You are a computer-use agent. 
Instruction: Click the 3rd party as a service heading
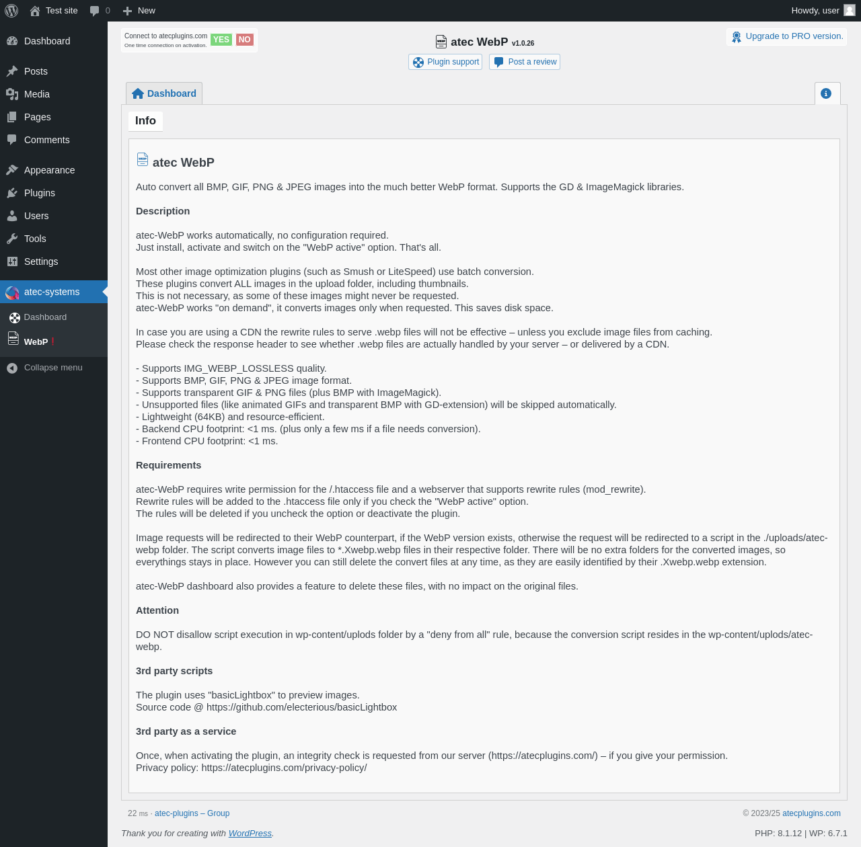pos(186,731)
